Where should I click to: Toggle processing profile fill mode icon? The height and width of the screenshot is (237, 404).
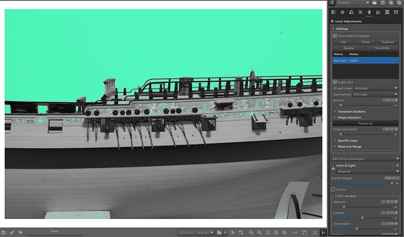pyautogui.click(x=332, y=2)
